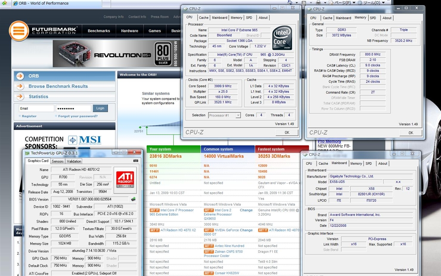This screenshot has height=276, width=441.
Task: Click GET IT badge in Fastest system column
Action: coord(263,230)
